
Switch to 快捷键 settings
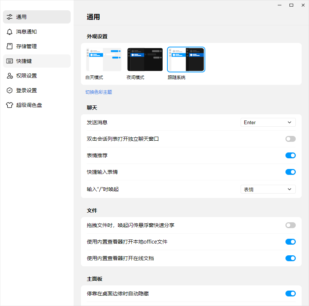[x=37, y=61]
